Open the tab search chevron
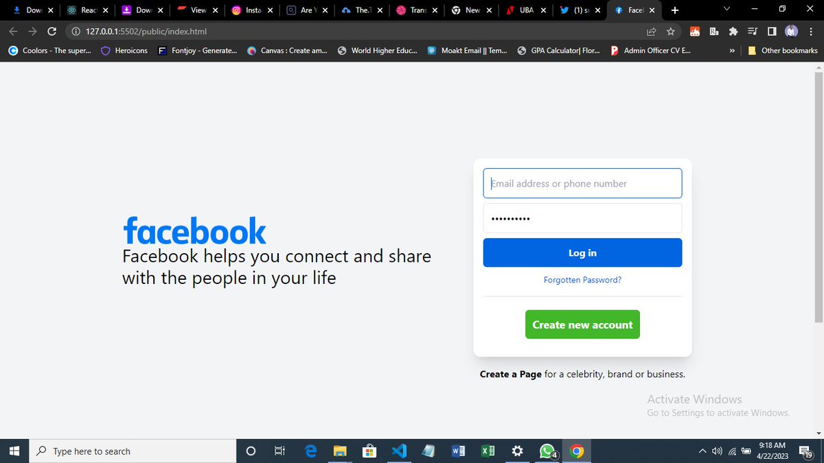824x463 pixels. [x=727, y=9]
